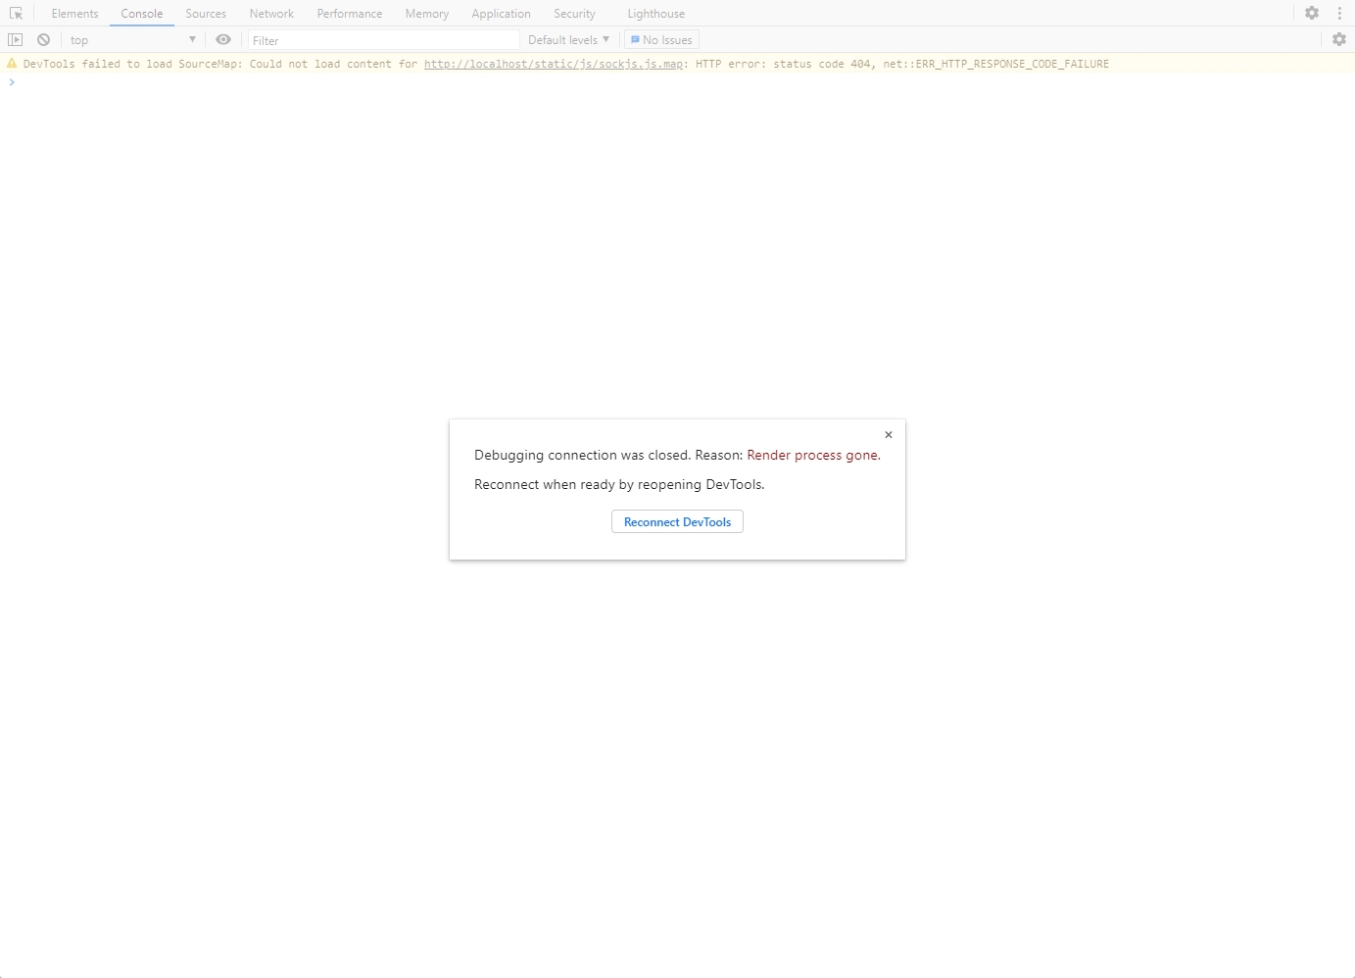Switch to the Elements tab
Screen dimensions: 1355x978
coord(74,14)
